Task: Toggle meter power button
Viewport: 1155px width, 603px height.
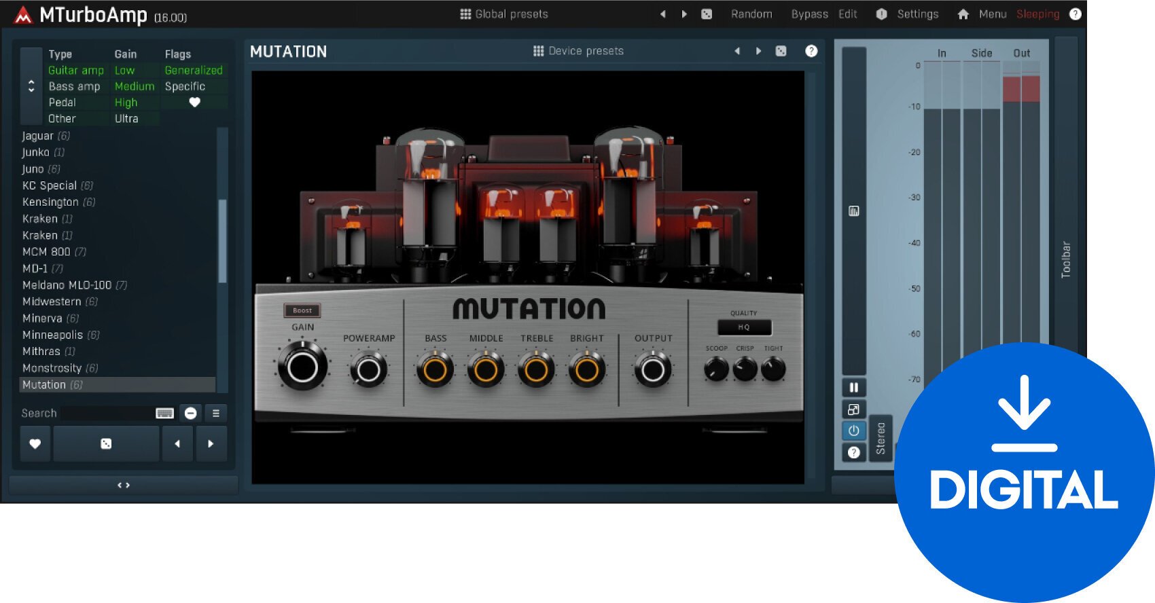Action: 854,431
